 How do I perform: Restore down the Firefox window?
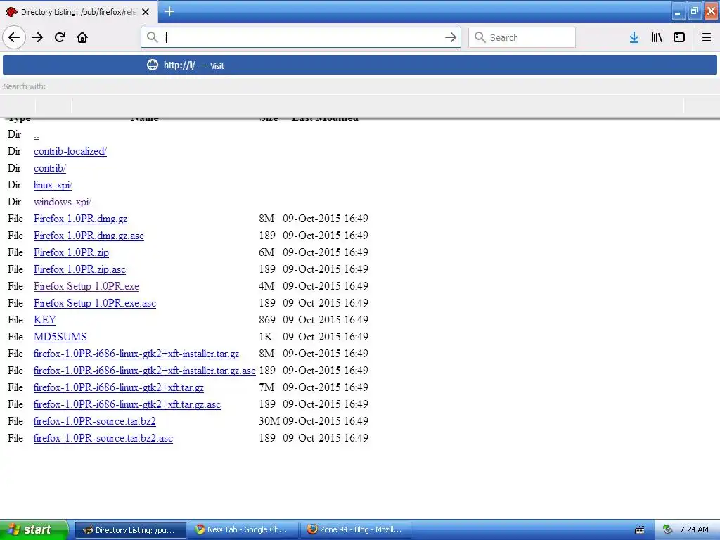coord(695,11)
